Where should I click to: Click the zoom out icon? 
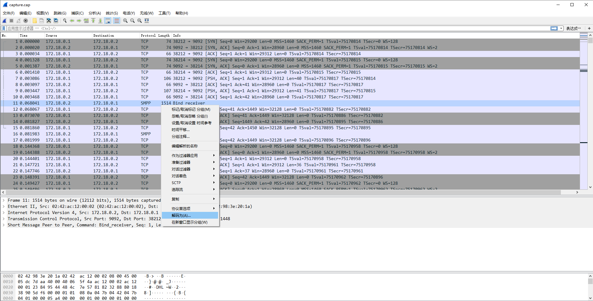[x=132, y=21]
